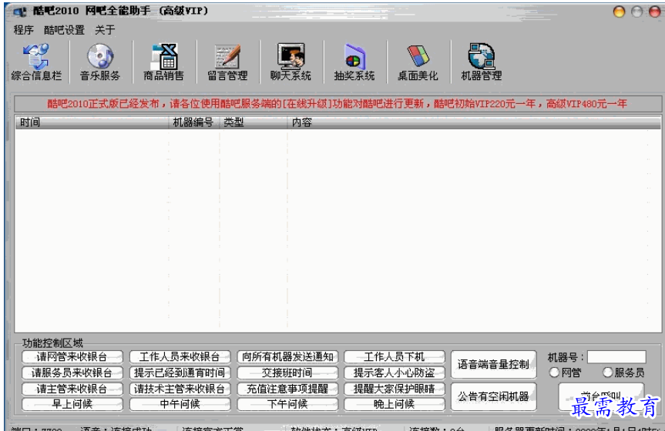Open the 音乐服务 music service icon
665x431 pixels.
100,62
